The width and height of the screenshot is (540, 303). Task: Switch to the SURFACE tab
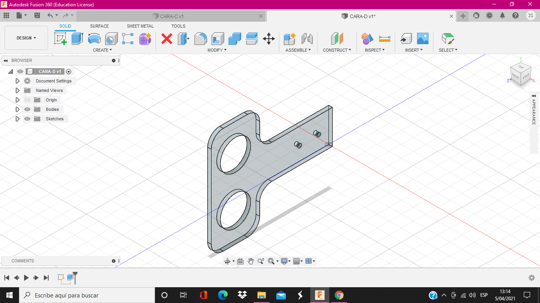point(99,26)
